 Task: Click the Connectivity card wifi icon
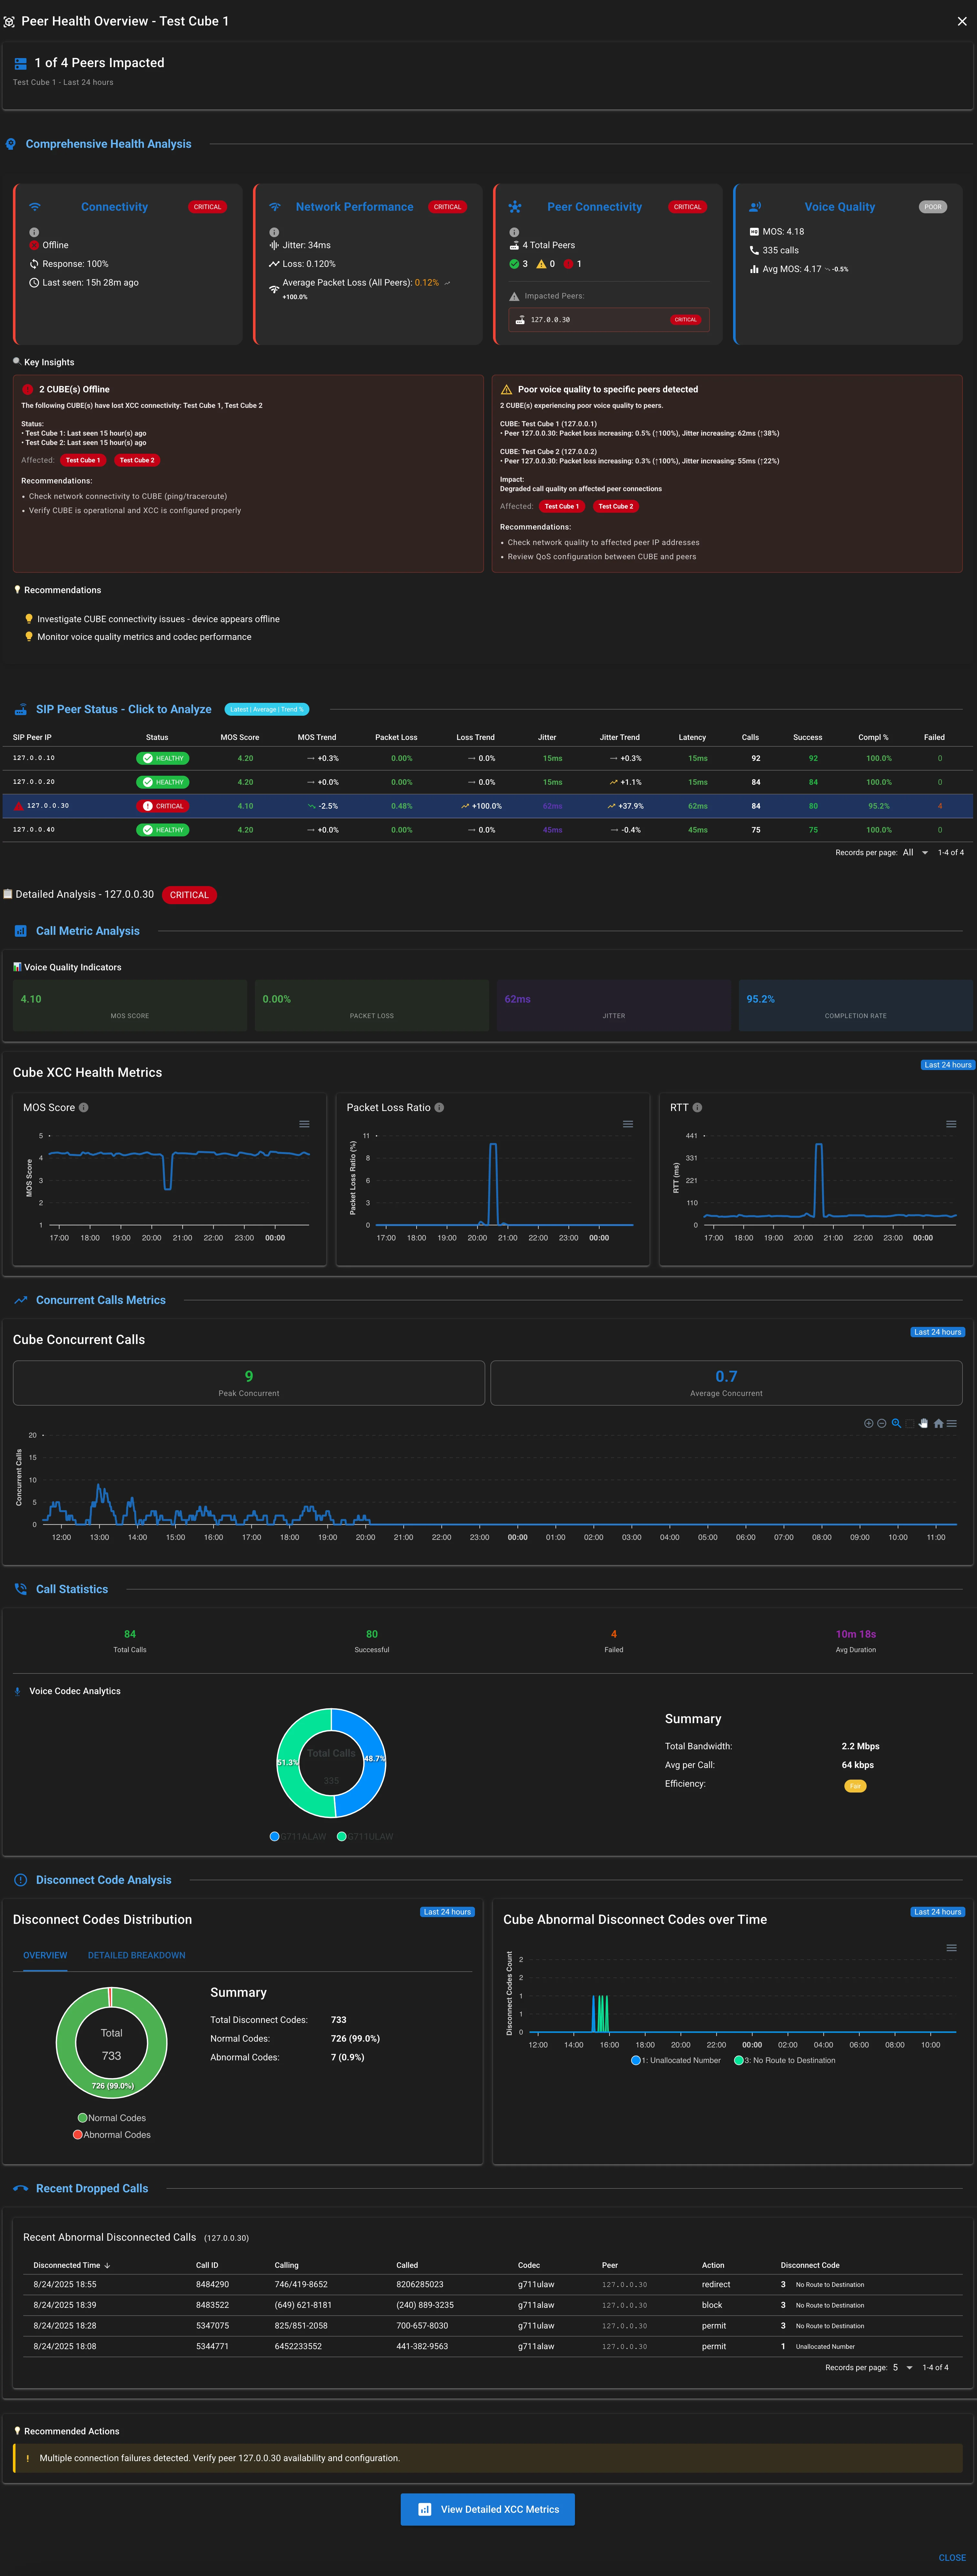click(35, 207)
